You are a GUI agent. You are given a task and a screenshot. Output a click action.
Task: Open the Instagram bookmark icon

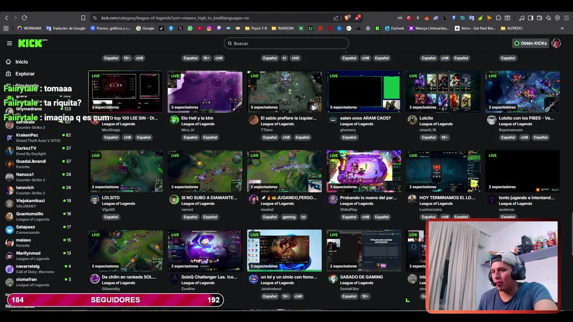point(209,28)
